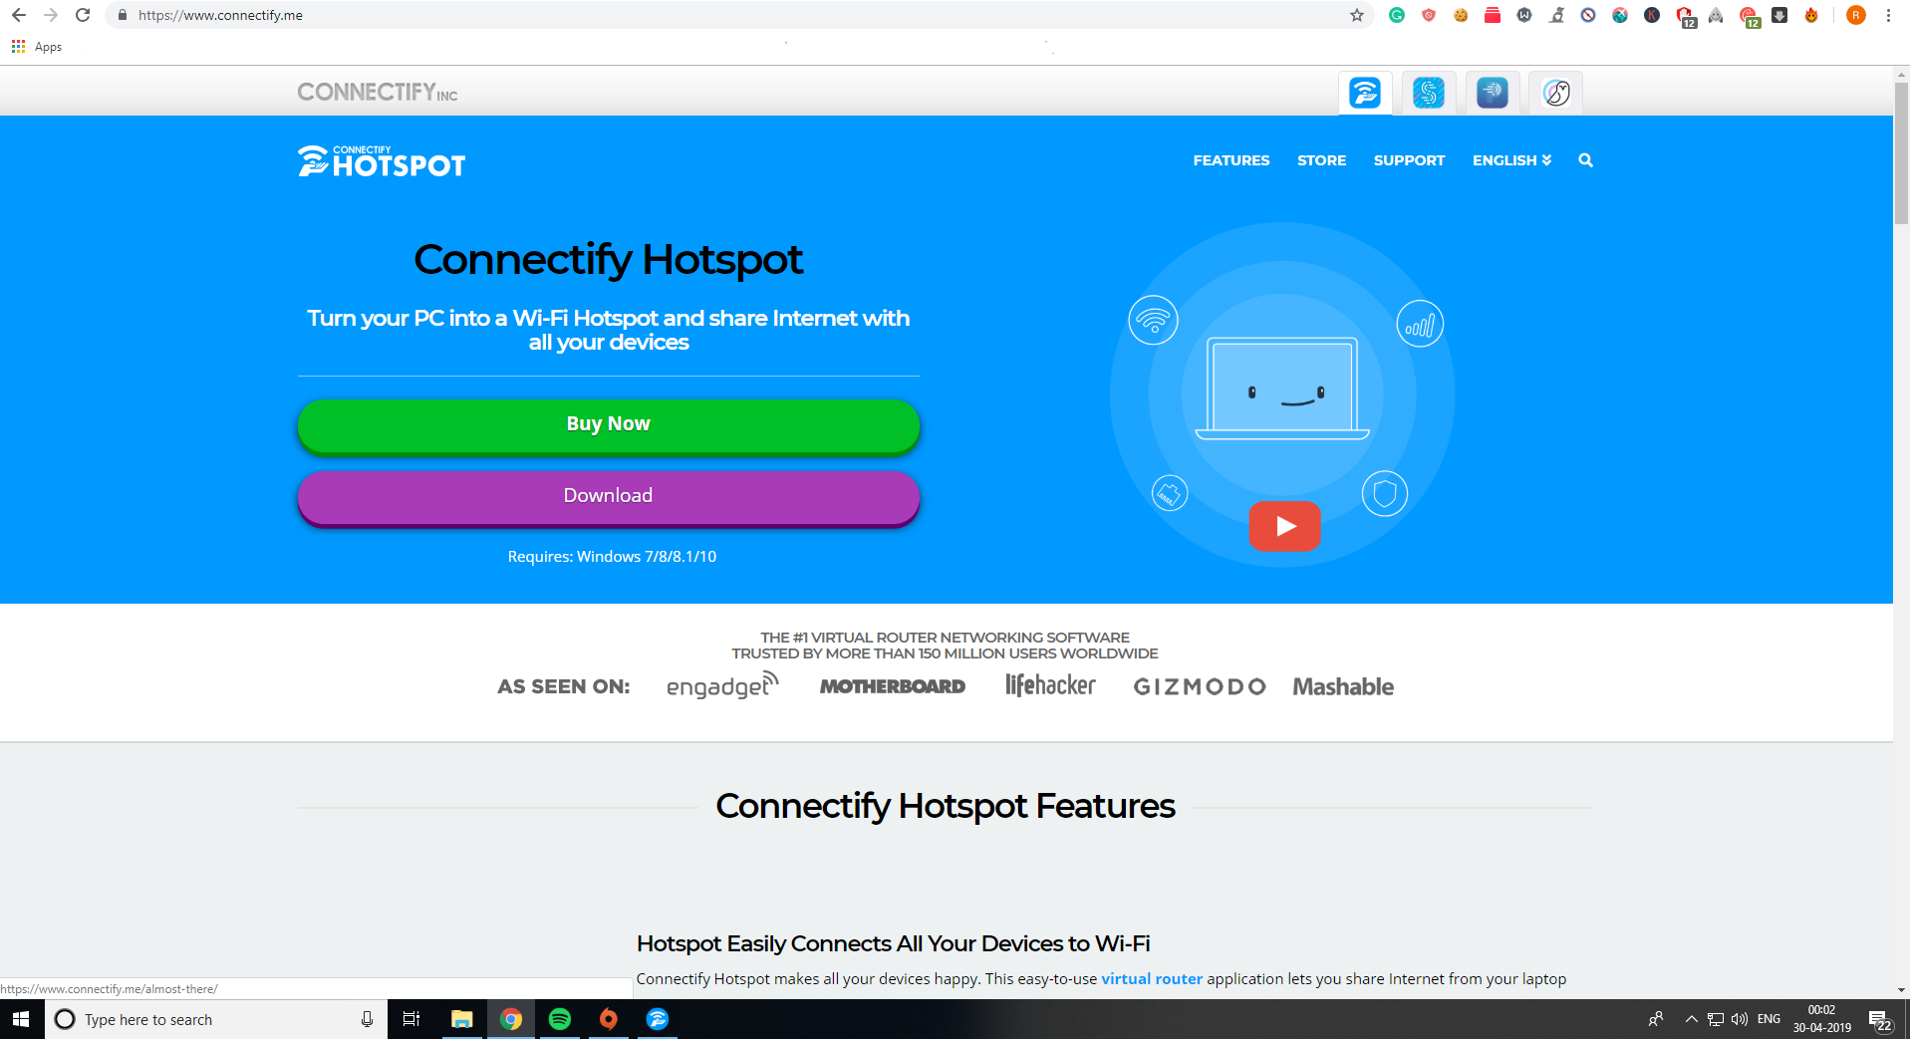Open the STORE nav item

1321,160
